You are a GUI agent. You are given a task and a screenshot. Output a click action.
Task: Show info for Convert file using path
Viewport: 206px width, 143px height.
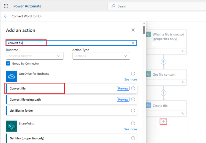133,100
